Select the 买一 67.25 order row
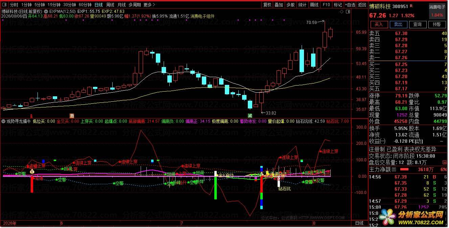This screenshot has width=449, height=228. point(408,64)
